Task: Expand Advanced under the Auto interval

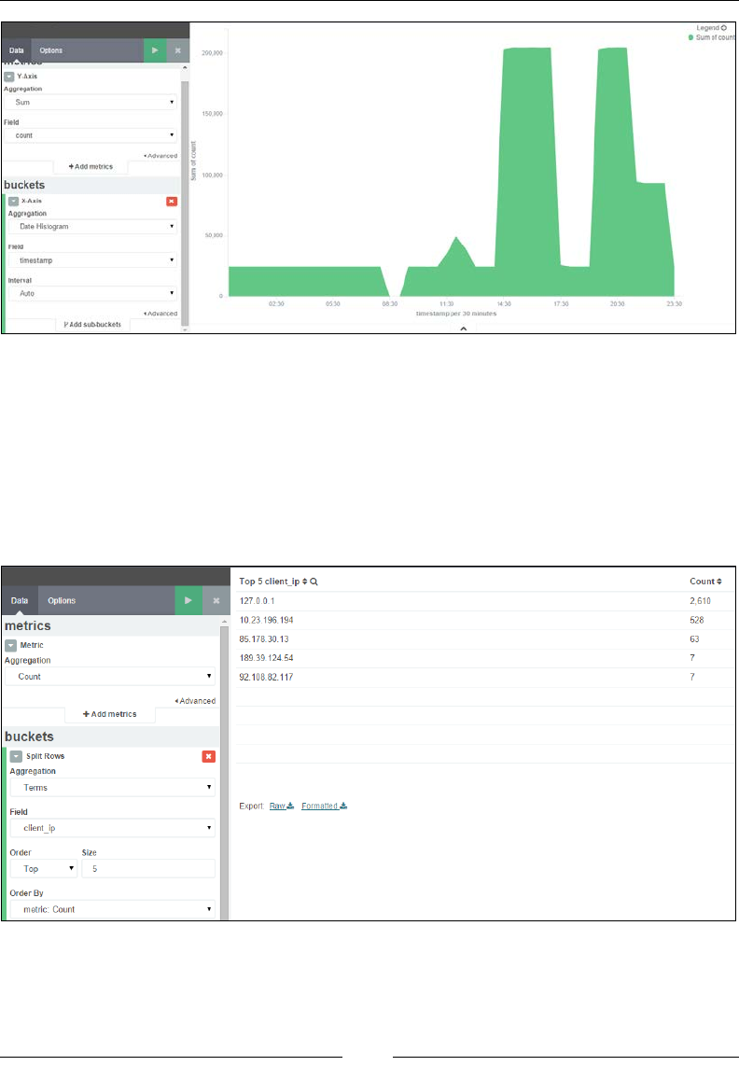Action: tap(160, 314)
